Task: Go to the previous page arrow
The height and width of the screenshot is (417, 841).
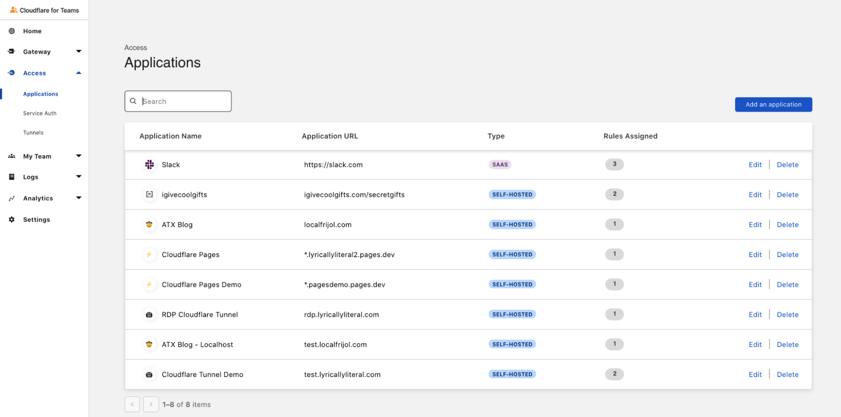Action: click(x=132, y=404)
